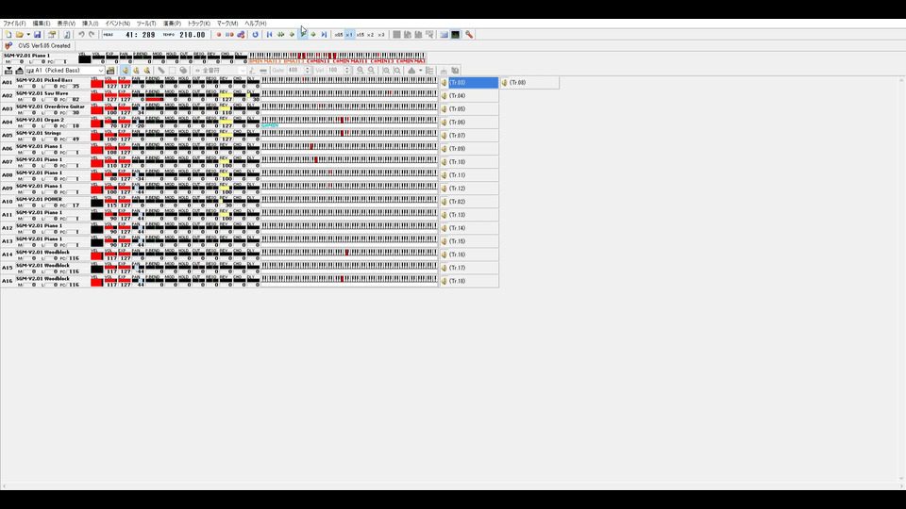The height and width of the screenshot is (509, 906).
Task: Click the eject icon left of track dropdown
Action: tap(20, 71)
